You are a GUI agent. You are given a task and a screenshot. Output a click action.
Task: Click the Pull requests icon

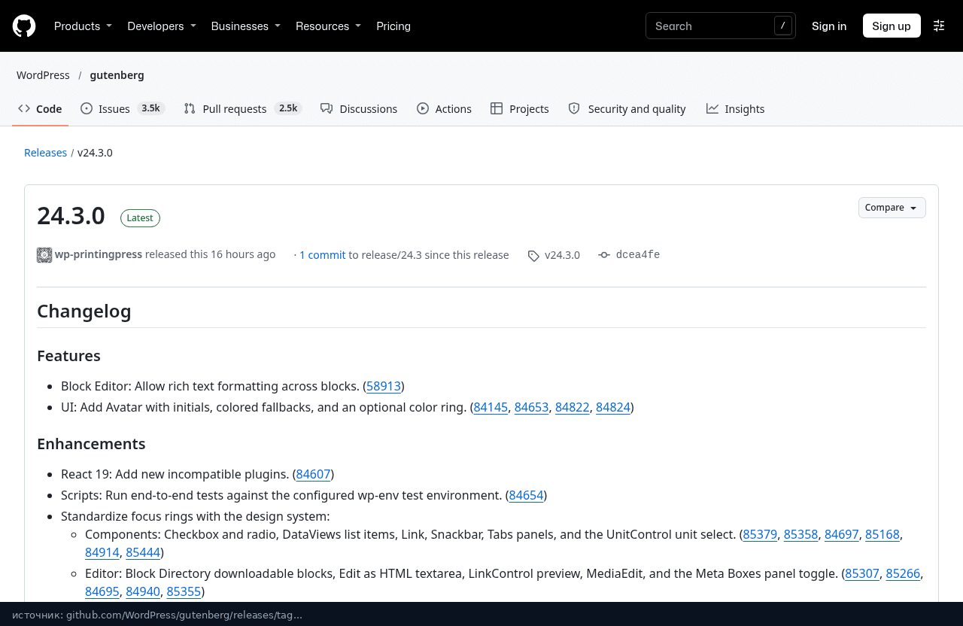[x=190, y=108]
